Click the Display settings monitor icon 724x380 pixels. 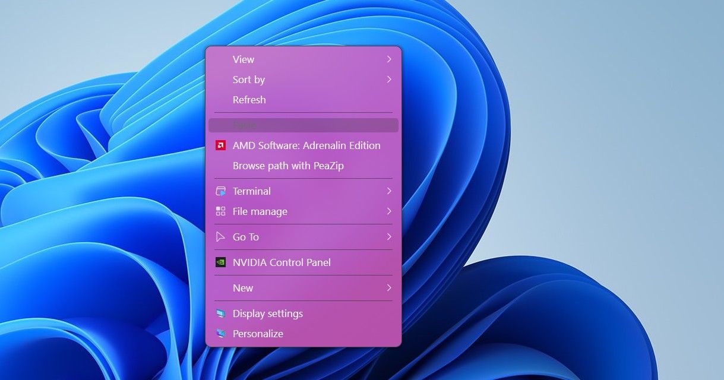pos(220,313)
